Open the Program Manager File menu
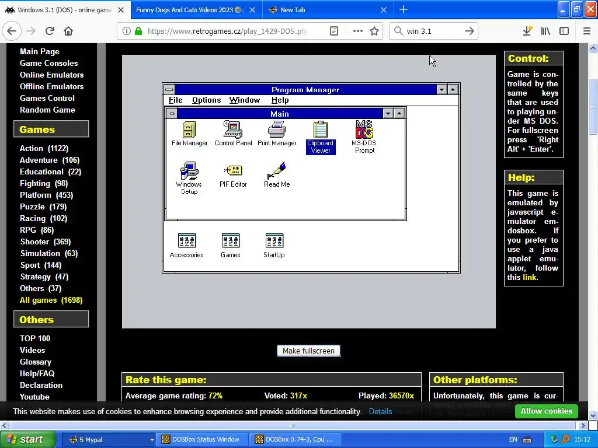 tap(175, 100)
